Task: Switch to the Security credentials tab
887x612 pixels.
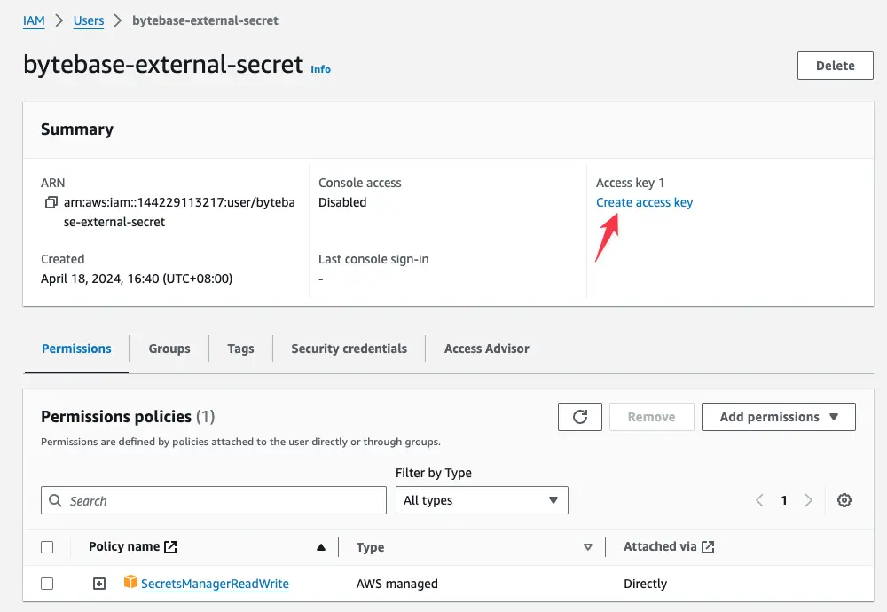Action: (349, 349)
